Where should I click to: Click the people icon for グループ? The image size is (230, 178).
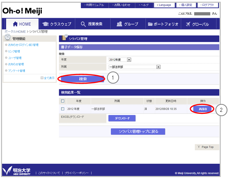[x=119, y=24]
